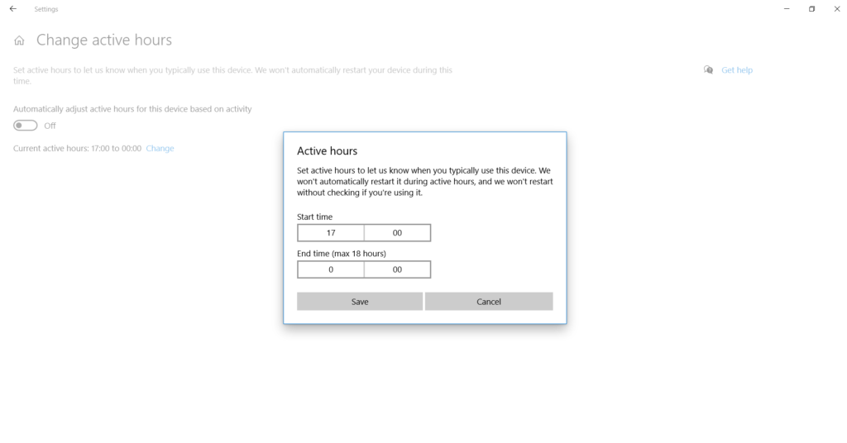The width and height of the screenshot is (847, 443).
Task: Save the active hours settings
Action: click(360, 302)
